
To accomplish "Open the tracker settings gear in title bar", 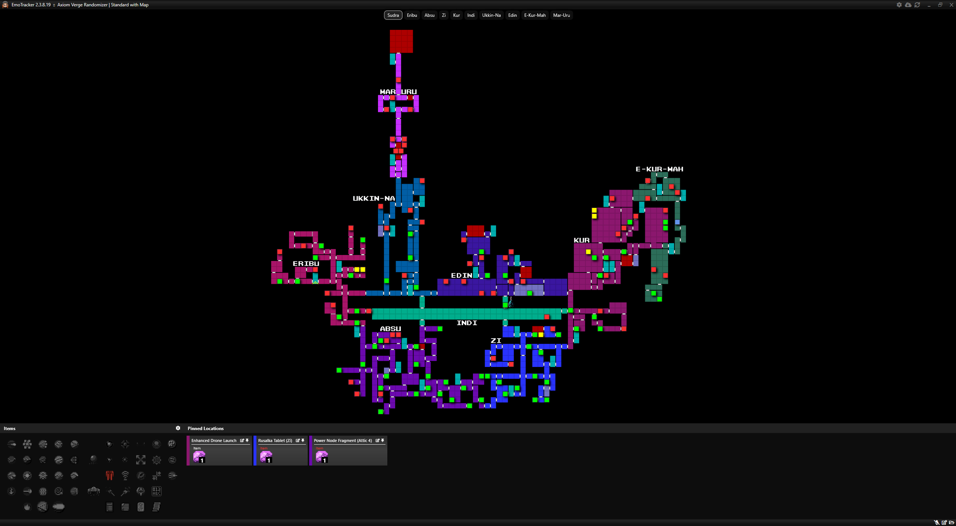I will point(899,5).
